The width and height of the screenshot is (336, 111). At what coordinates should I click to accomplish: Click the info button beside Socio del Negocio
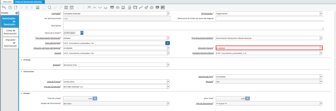(168, 43)
